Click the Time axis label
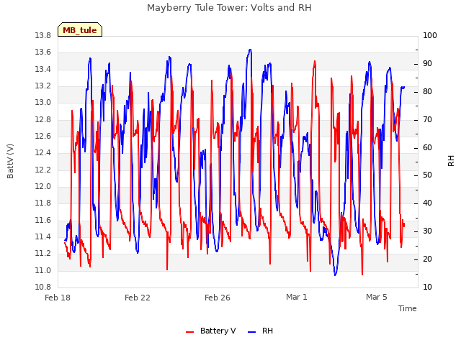Viewport: 461px width, 345px height. (408, 308)
